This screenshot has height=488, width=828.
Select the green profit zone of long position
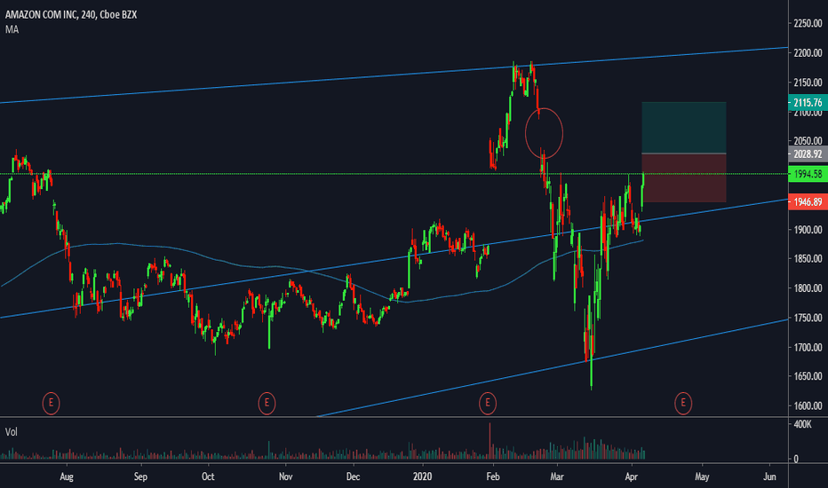coord(684,128)
